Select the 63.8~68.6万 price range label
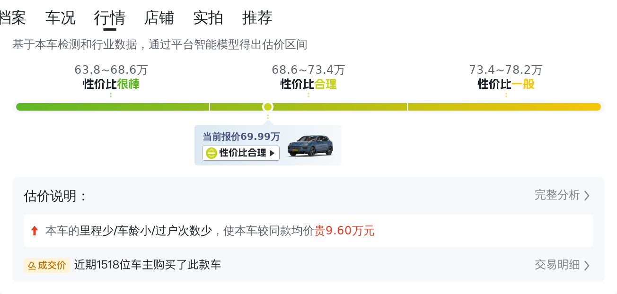The width and height of the screenshot is (617, 294). [x=111, y=70]
